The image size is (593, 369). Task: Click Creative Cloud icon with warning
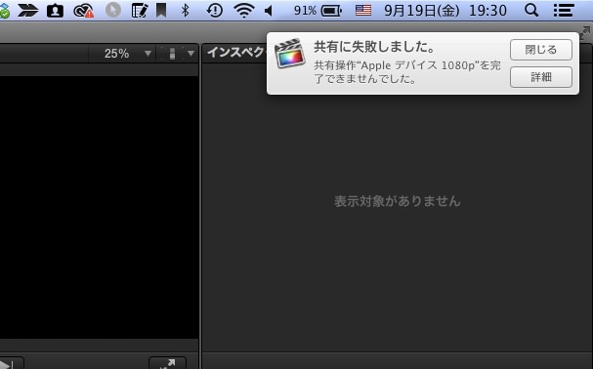[x=84, y=11]
